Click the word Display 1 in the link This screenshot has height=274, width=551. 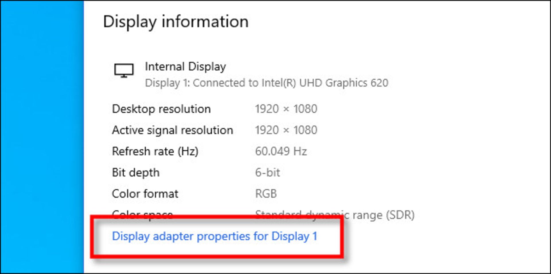(294, 236)
